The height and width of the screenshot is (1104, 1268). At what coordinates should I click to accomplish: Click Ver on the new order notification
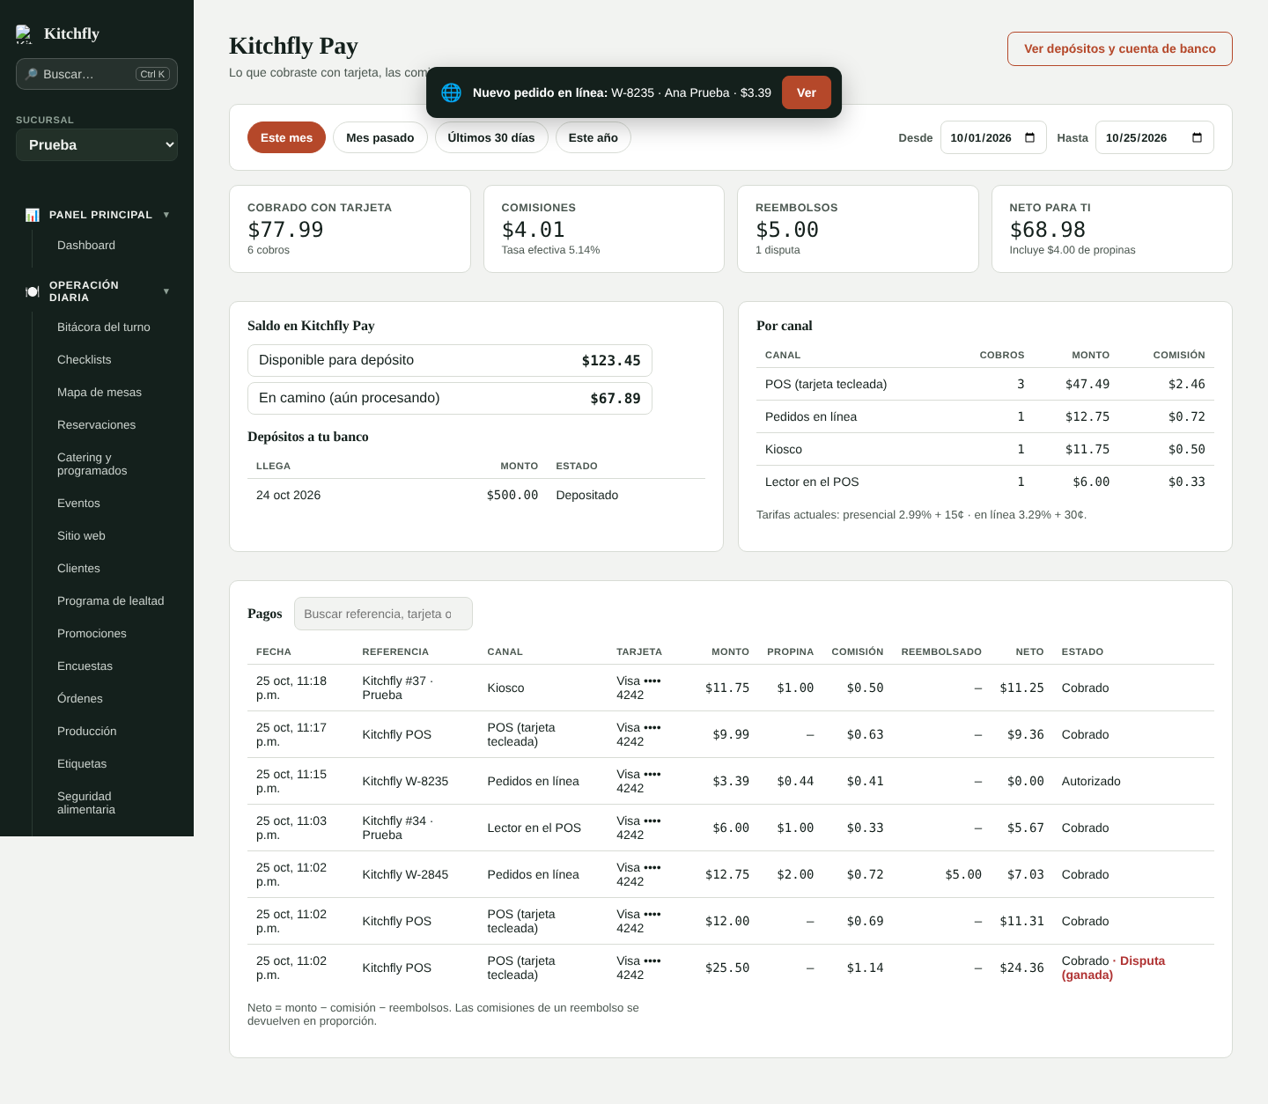[807, 92]
